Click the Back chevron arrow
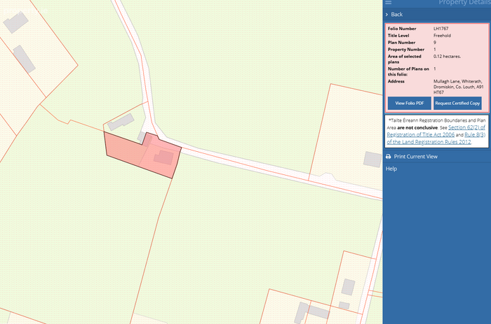The width and height of the screenshot is (491, 324). tap(386, 15)
